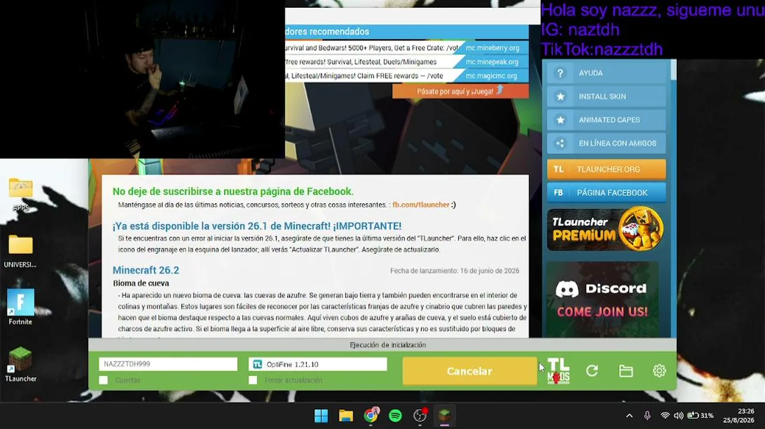Select the UNIVERSI... folder on the desktop

(20, 251)
